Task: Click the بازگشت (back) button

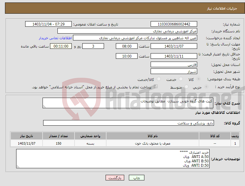Action: tap(115, 178)
